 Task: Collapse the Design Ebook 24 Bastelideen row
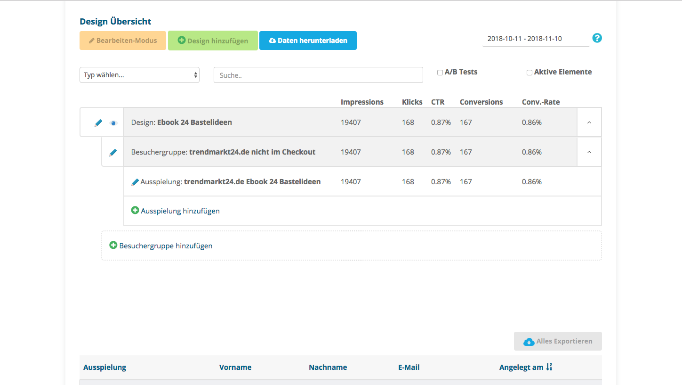(x=589, y=123)
